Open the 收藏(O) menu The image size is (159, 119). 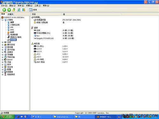point(29,6)
